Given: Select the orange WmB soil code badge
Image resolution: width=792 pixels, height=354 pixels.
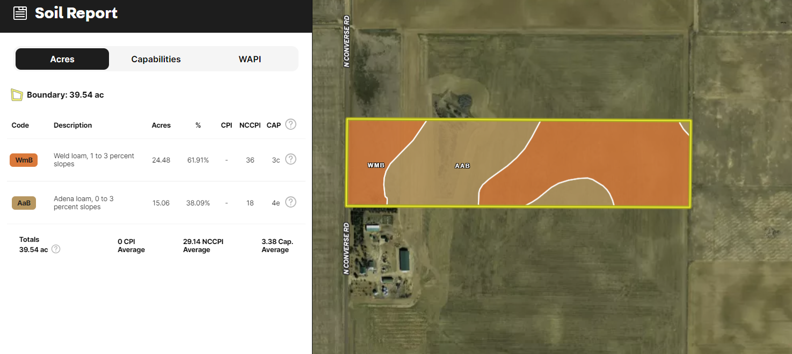Looking at the screenshot, I should click(24, 160).
